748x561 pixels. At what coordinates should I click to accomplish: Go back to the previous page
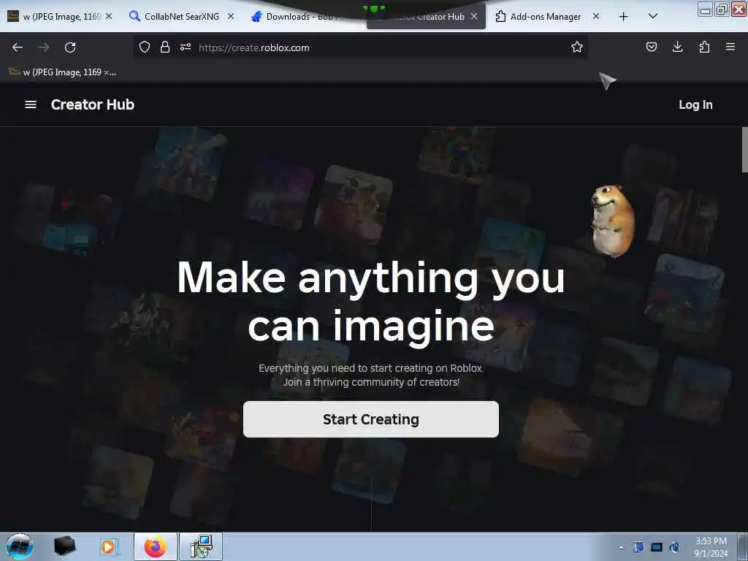coord(18,47)
